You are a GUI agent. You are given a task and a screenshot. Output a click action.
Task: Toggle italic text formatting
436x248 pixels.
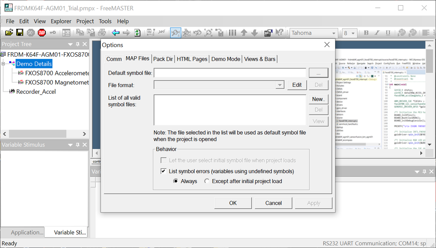click(x=377, y=33)
